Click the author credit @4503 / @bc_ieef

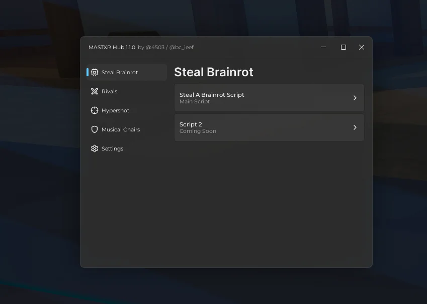click(x=165, y=47)
